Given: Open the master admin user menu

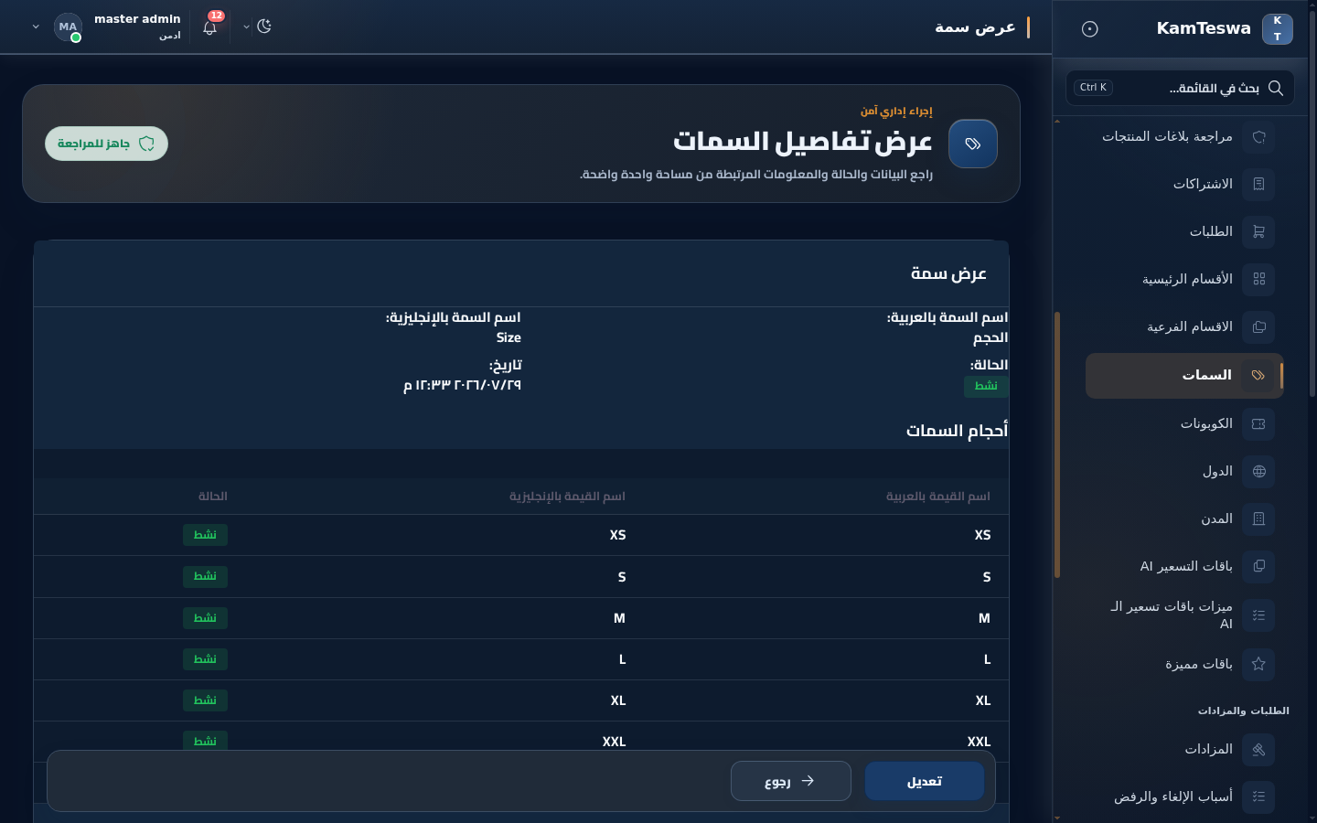Looking at the screenshot, I should click(106, 27).
